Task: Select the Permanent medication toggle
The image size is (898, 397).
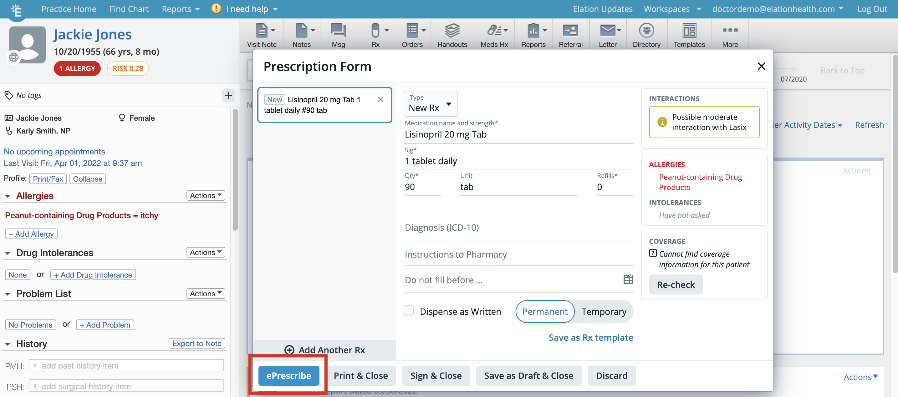Action: click(544, 311)
